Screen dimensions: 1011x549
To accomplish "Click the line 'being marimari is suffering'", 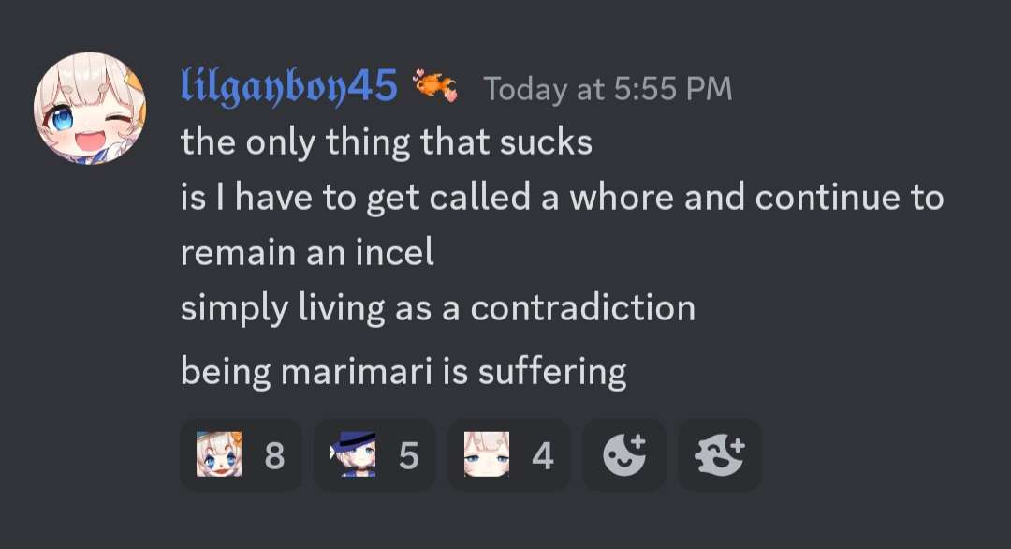I will [x=403, y=372].
